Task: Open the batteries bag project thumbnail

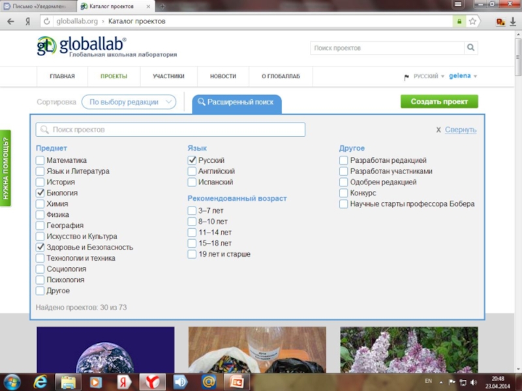Action: point(257,350)
